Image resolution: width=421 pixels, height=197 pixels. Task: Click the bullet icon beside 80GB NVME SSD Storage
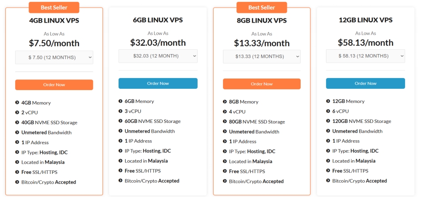tap(225, 121)
